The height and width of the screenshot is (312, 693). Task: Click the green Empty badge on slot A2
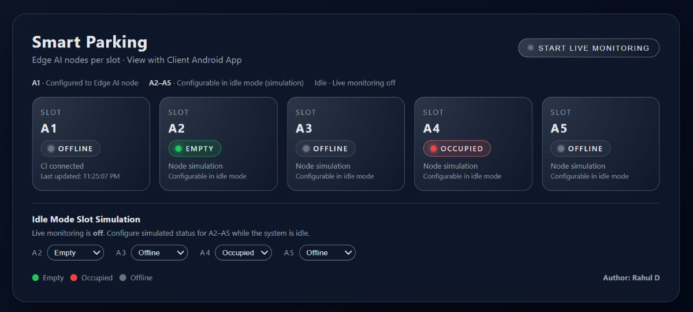point(195,148)
